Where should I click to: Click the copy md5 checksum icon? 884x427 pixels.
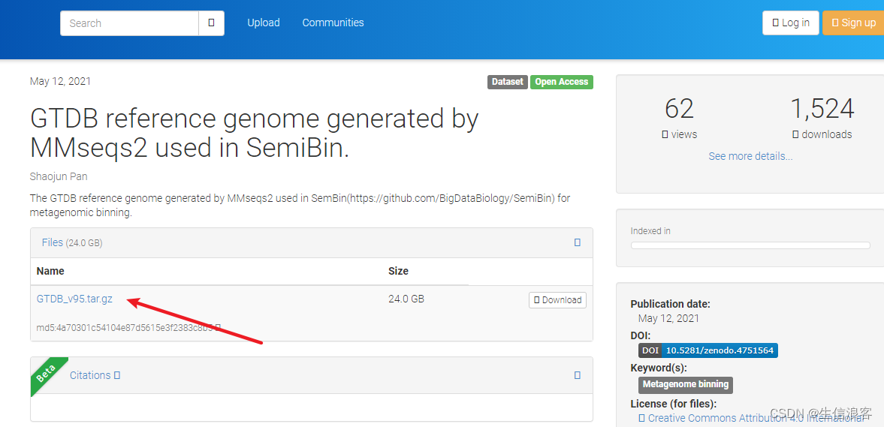pyautogui.click(x=219, y=327)
